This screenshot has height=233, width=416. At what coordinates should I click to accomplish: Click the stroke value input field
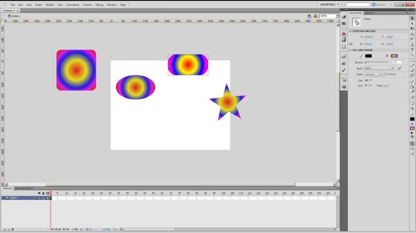point(397,62)
